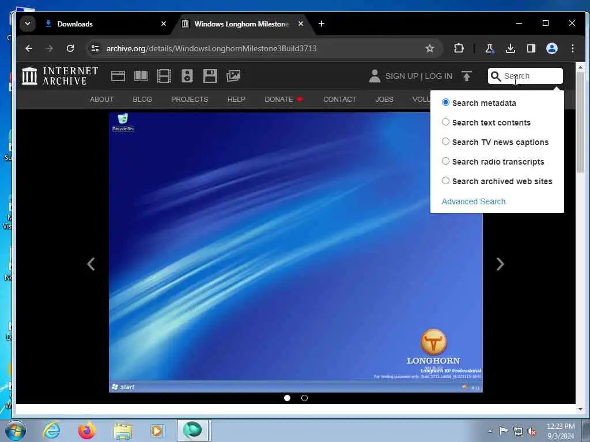Open the Chrome profile avatar
The height and width of the screenshot is (442, 590).
551,48
